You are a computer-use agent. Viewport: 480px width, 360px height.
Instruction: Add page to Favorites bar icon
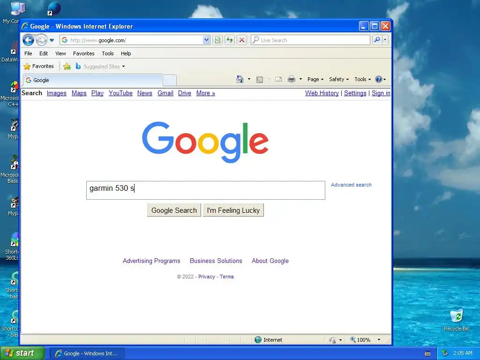tap(67, 67)
